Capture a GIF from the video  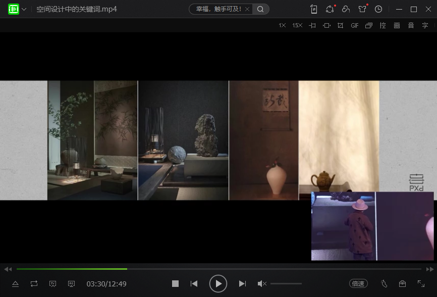click(x=355, y=26)
